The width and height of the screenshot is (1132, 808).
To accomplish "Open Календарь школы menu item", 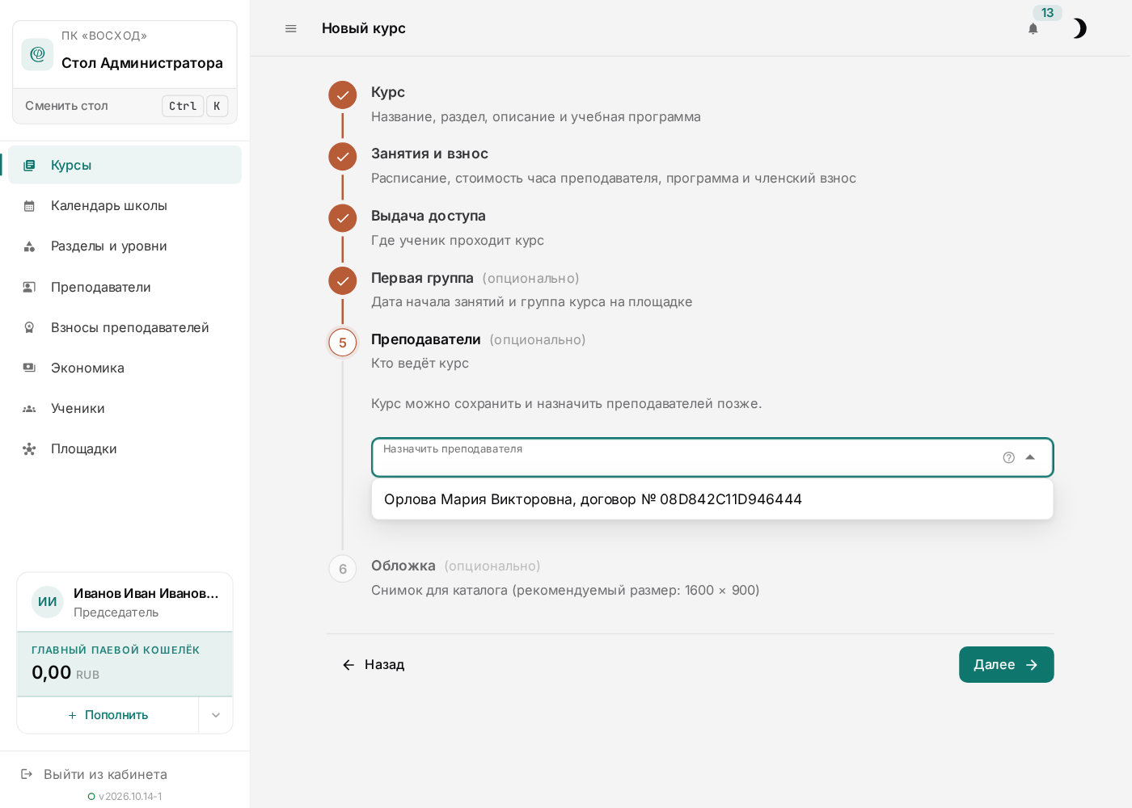I will point(125,205).
